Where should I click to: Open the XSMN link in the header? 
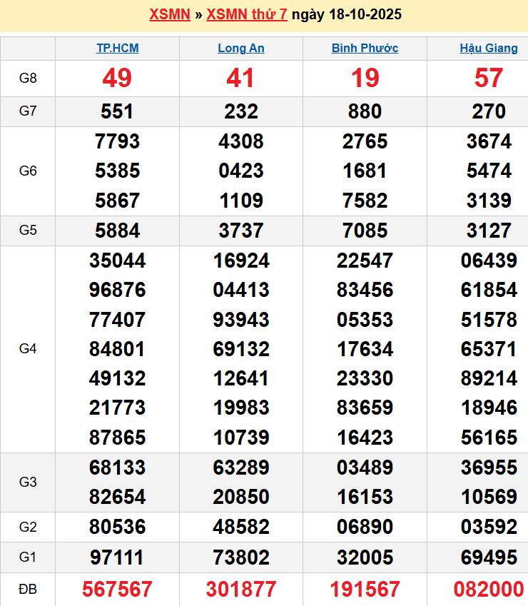169,14
